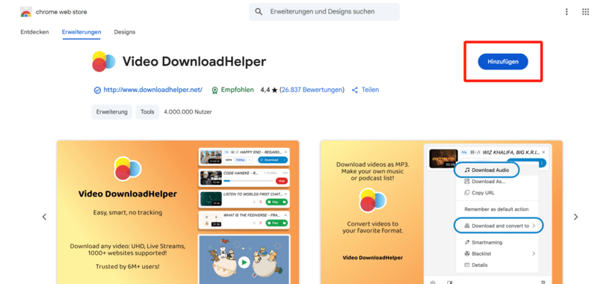This screenshot has width=598, height=284.
Task: Click the Hinzufügen button
Action: (x=503, y=62)
